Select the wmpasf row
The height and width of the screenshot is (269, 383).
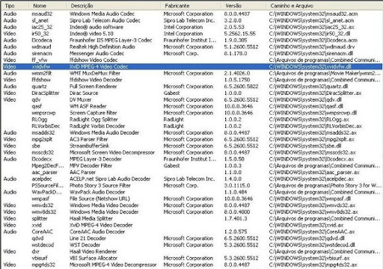tap(192, 199)
